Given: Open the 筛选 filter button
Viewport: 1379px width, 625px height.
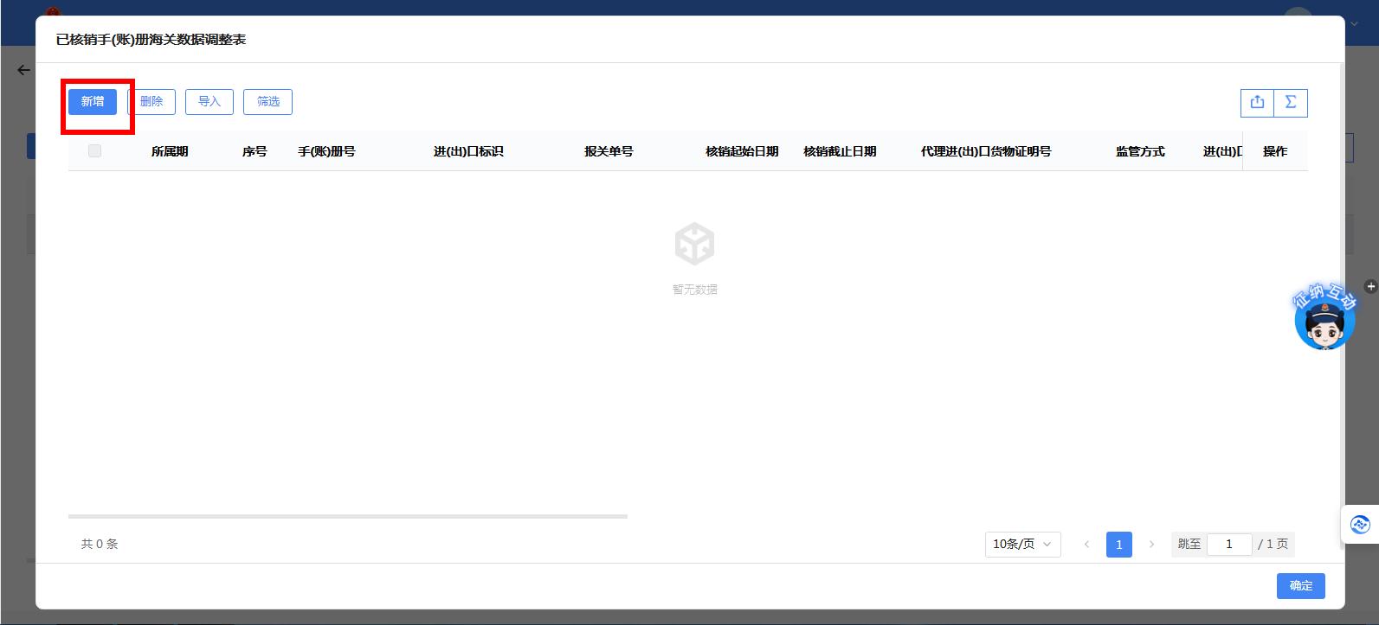Looking at the screenshot, I should (x=267, y=102).
